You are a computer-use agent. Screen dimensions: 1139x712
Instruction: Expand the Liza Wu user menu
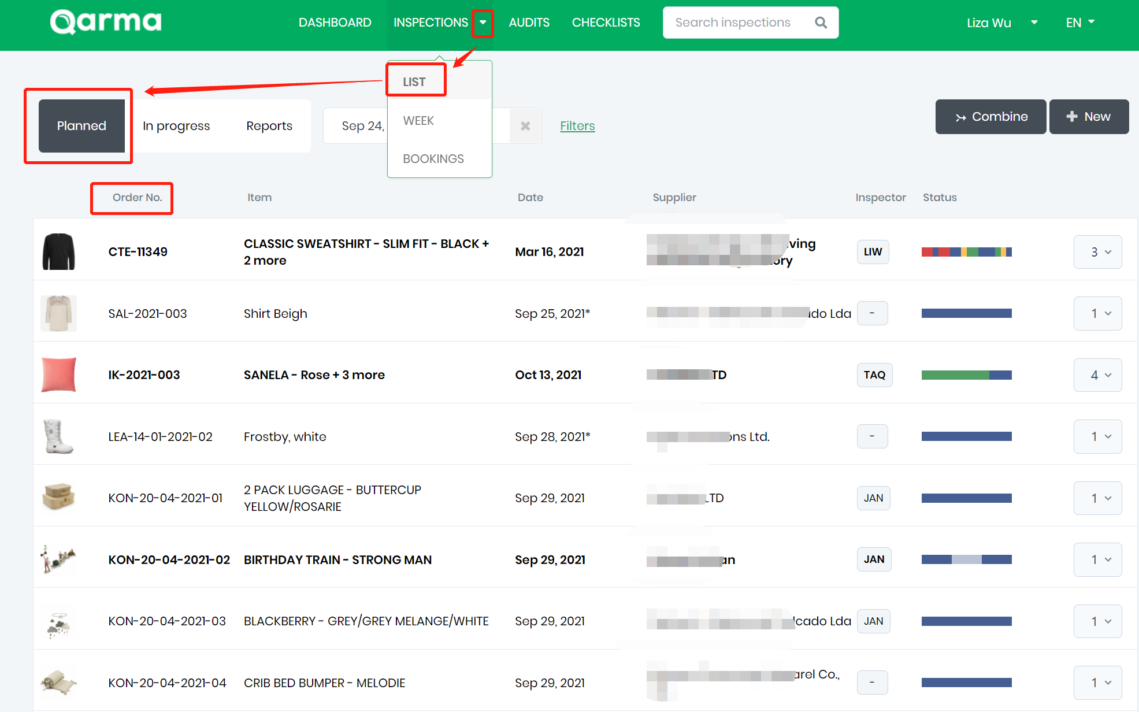(1034, 23)
